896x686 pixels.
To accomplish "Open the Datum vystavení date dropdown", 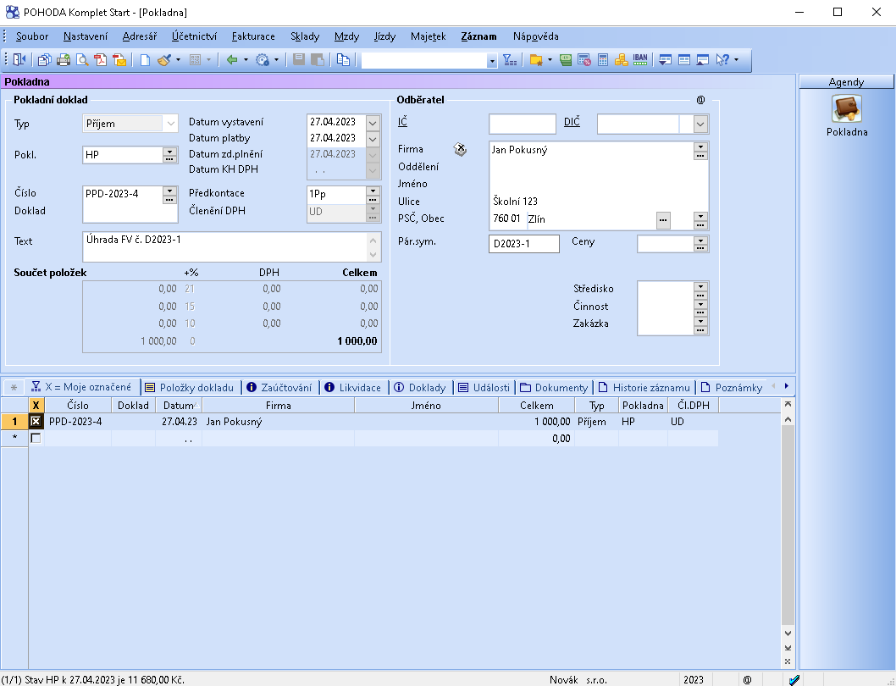I will point(373,122).
